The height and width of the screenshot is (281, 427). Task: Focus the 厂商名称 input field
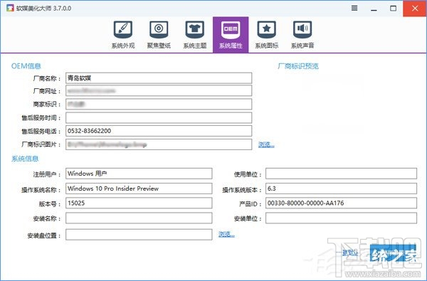(159, 78)
